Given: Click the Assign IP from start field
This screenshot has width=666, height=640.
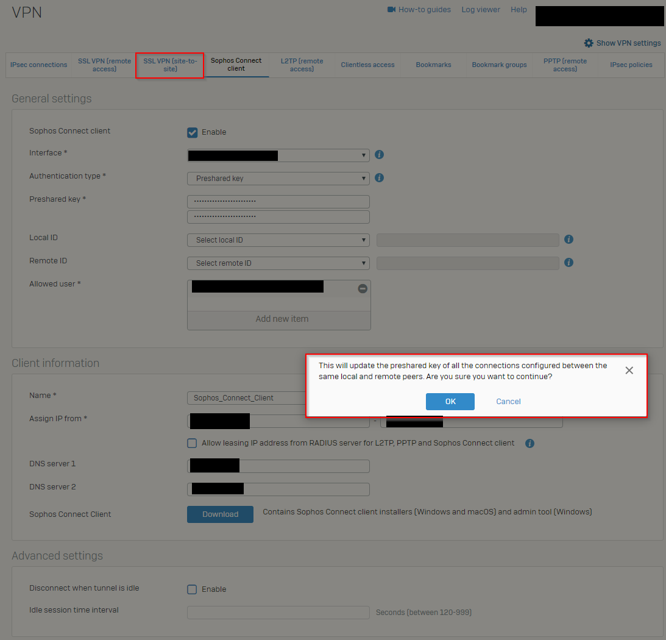Looking at the screenshot, I should pos(278,421).
